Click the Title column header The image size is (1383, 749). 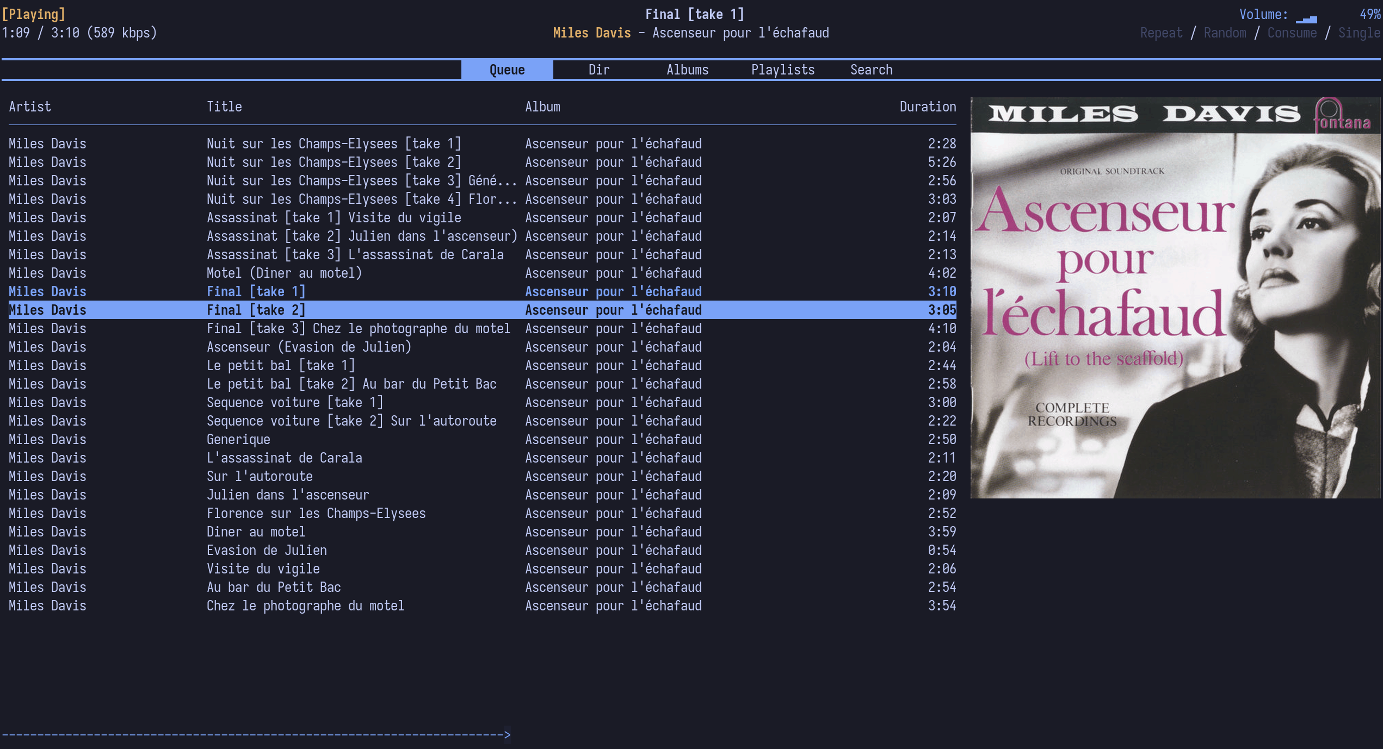[x=224, y=107]
